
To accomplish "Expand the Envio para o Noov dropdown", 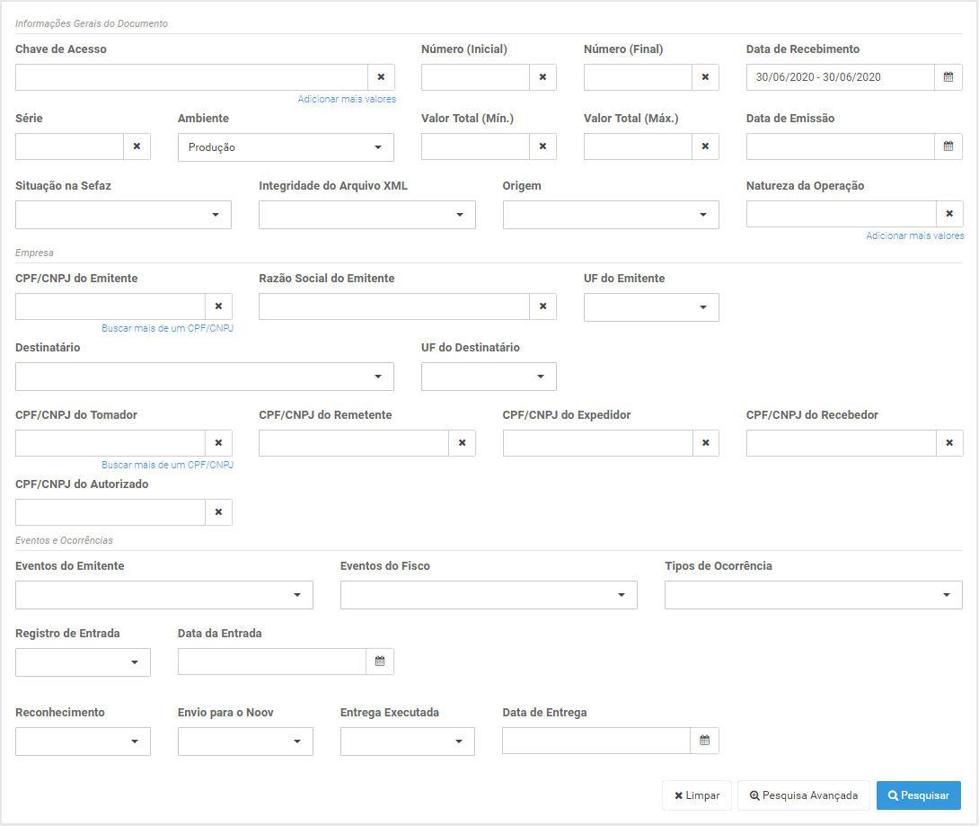I will (x=245, y=742).
